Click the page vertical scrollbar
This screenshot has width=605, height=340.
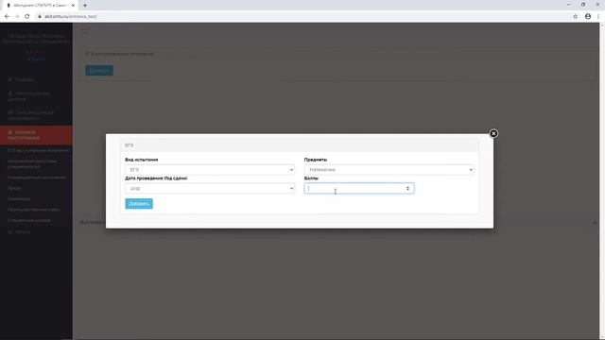point(602,181)
